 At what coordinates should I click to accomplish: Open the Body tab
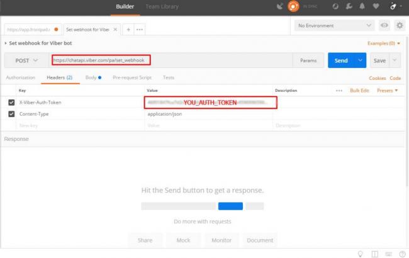tap(93, 77)
